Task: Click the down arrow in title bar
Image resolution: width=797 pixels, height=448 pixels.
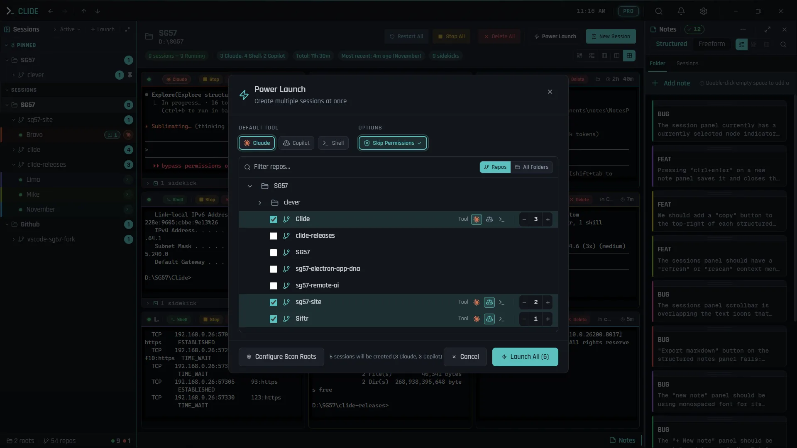Action: pos(98,11)
